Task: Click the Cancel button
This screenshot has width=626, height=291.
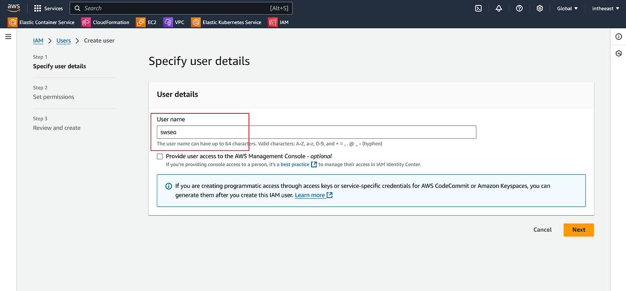Action: [x=542, y=229]
